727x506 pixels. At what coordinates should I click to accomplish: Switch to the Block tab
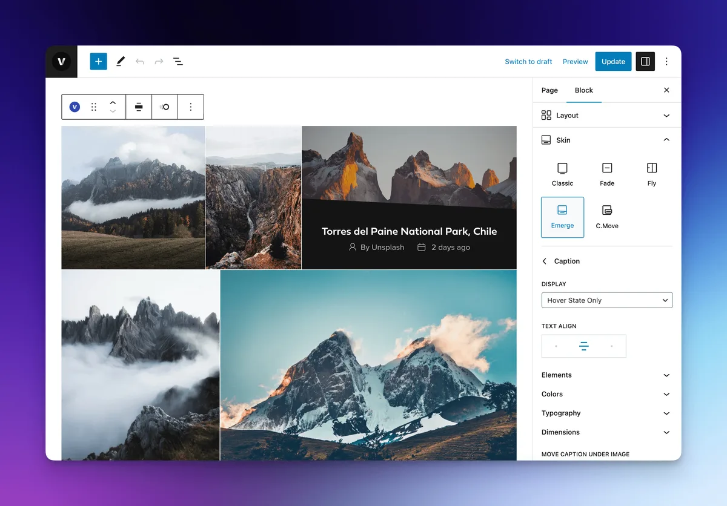[x=584, y=90]
